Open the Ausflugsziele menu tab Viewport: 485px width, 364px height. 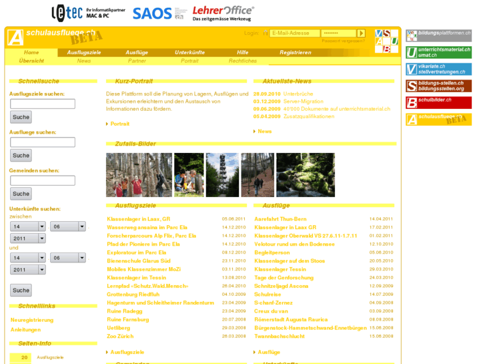tap(84, 52)
